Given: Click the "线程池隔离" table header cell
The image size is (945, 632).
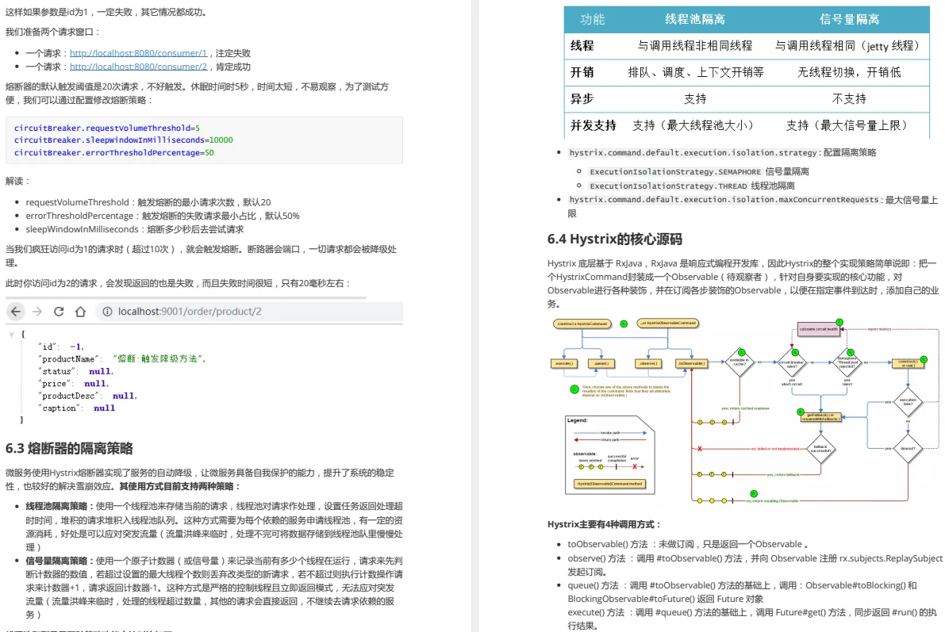Looking at the screenshot, I should coord(695,19).
